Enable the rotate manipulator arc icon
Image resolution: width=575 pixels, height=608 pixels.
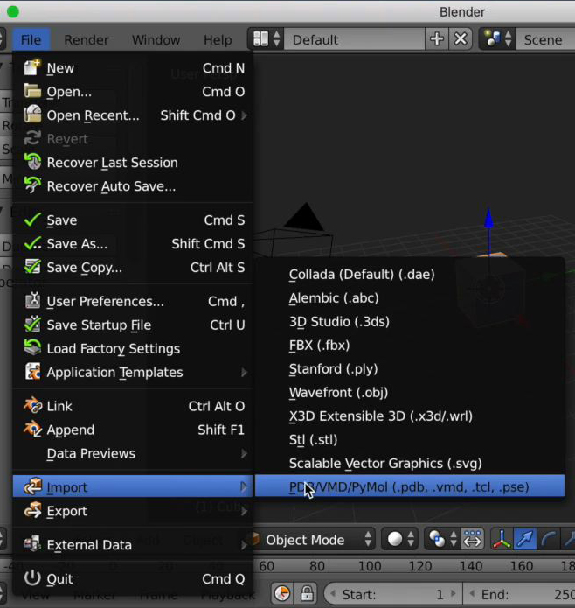tap(548, 539)
